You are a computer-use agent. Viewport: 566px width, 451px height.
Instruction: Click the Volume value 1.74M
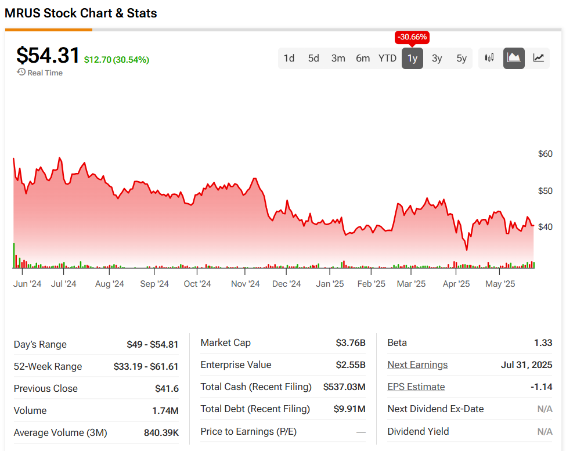point(165,410)
